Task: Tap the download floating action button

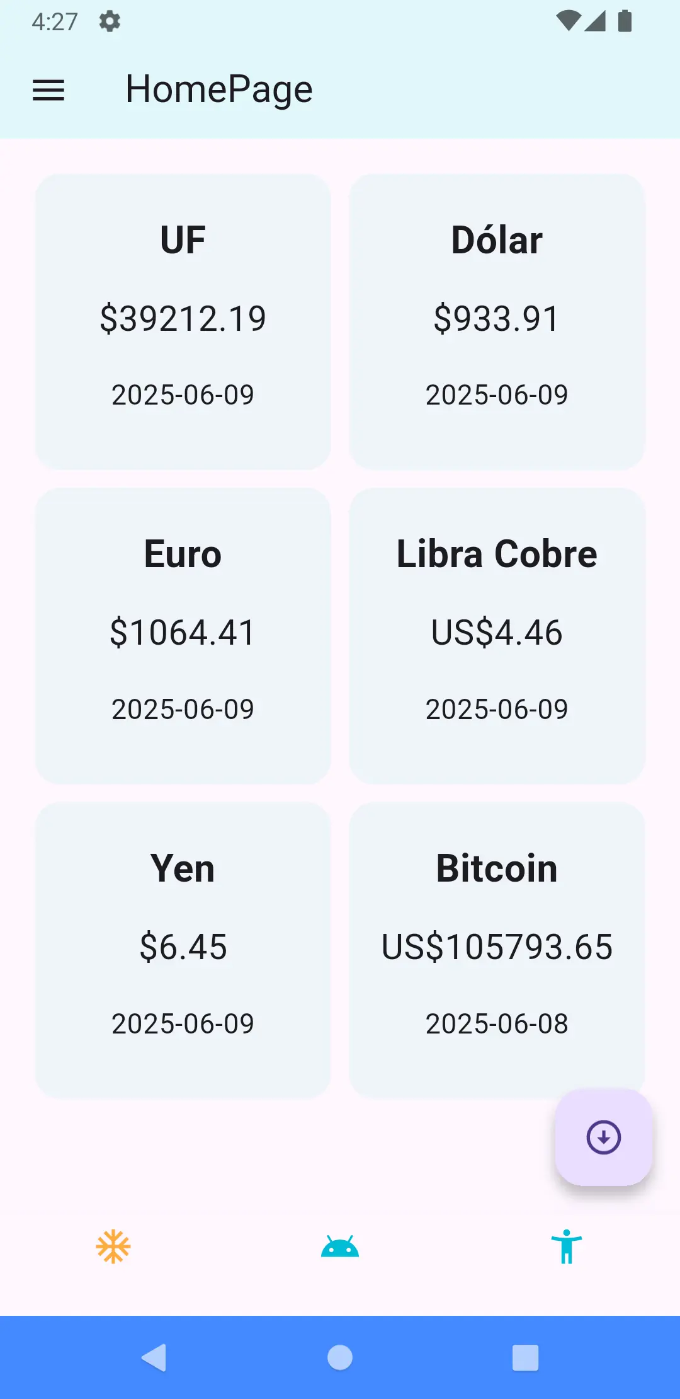Action: tap(603, 1137)
